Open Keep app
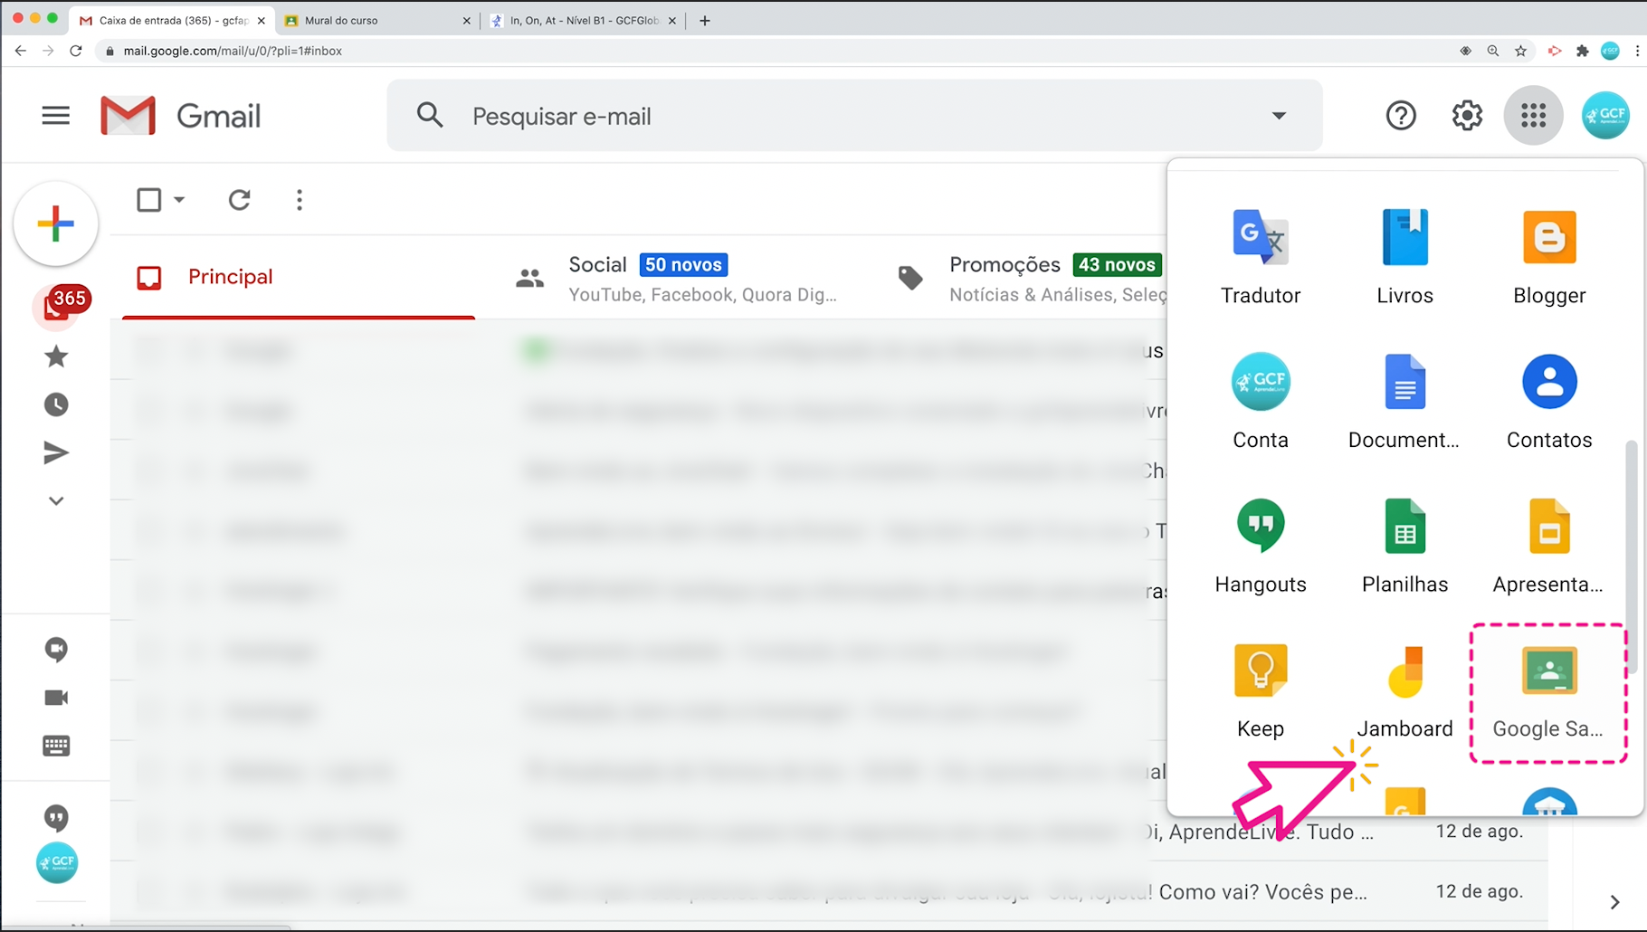The height and width of the screenshot is (932, 1647). coord(1260,691)
